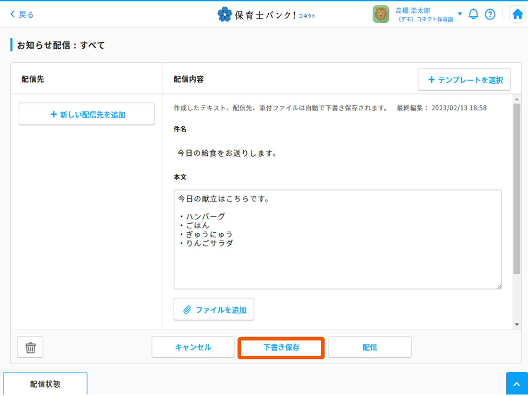
Task: Switch to the 配信状態 tab
Action: coord(45,384)
